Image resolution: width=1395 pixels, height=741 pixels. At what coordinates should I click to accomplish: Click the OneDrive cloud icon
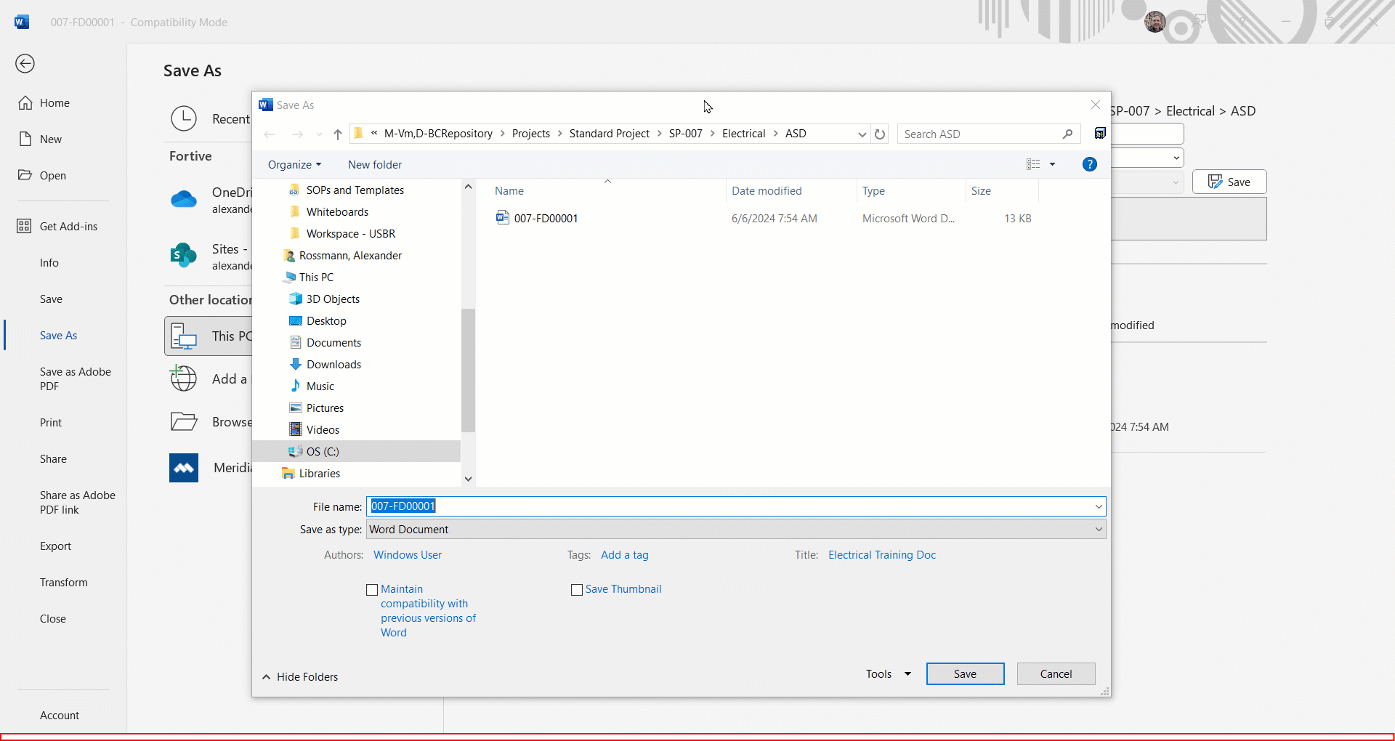pos(183,199)
